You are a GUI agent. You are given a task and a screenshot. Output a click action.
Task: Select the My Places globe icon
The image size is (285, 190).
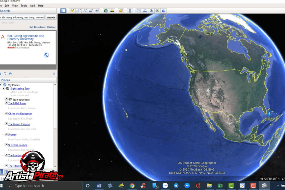5,85
